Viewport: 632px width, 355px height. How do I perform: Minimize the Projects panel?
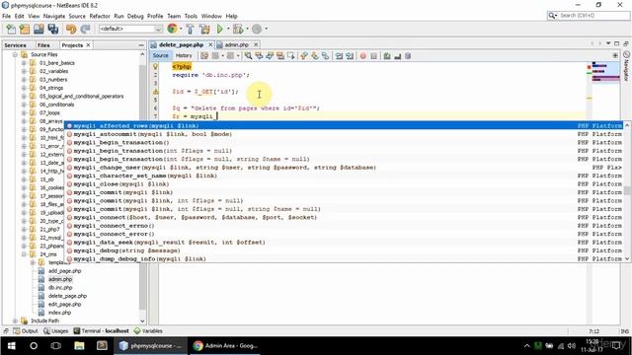(x=141, y=45)
